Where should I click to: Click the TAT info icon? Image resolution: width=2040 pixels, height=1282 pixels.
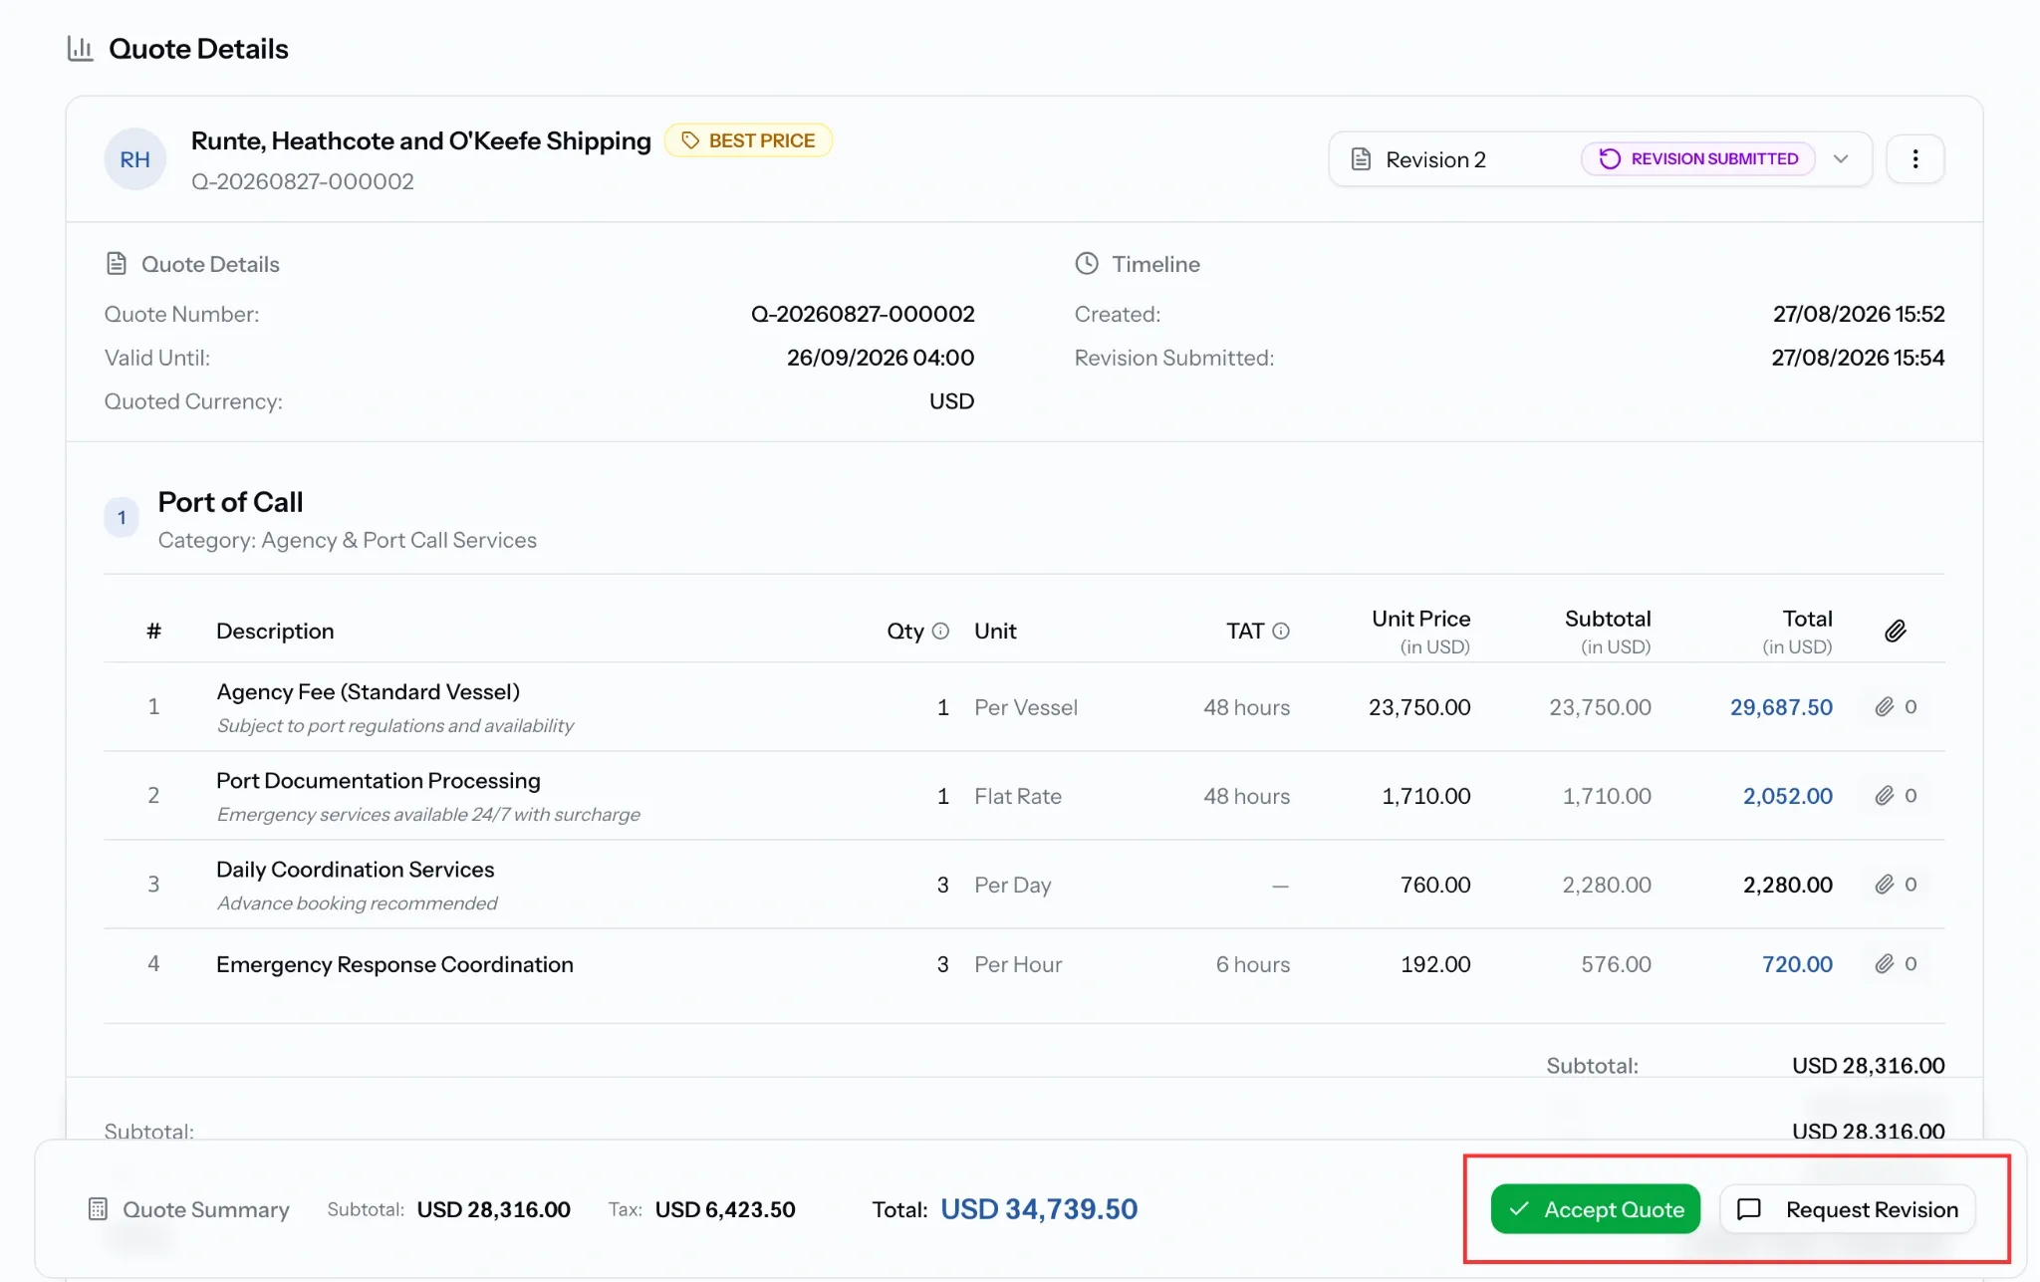pyautogui.click(x=1281, y=631)
